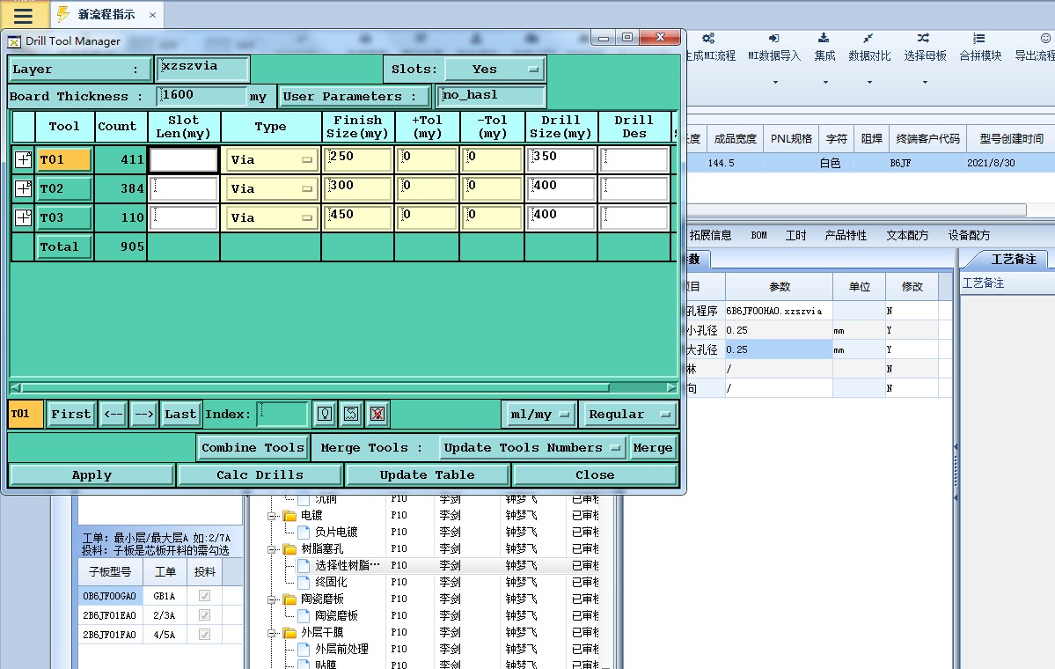The height and width of the screenshot is (669, 1055).
Task: Click the 外层干膜 folder icon
Action: pos(290,633)
